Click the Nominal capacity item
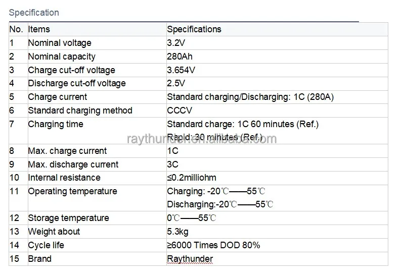403x278 pixels. 62,57
